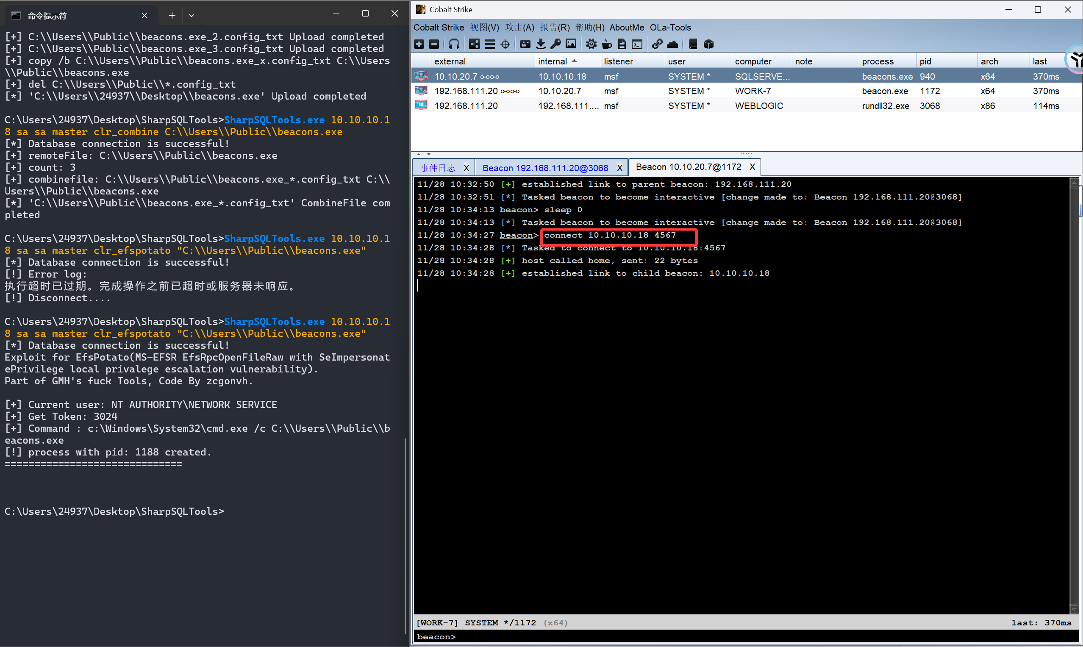Open the OLa-Tools menu
The image size is (1083, 647).
[670, 28]
